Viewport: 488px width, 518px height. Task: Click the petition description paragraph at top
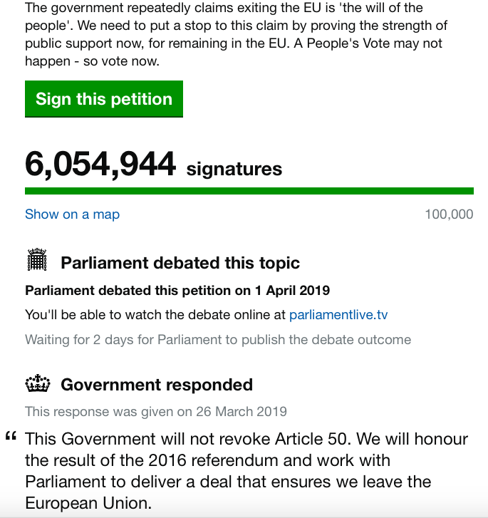(235, 35)
